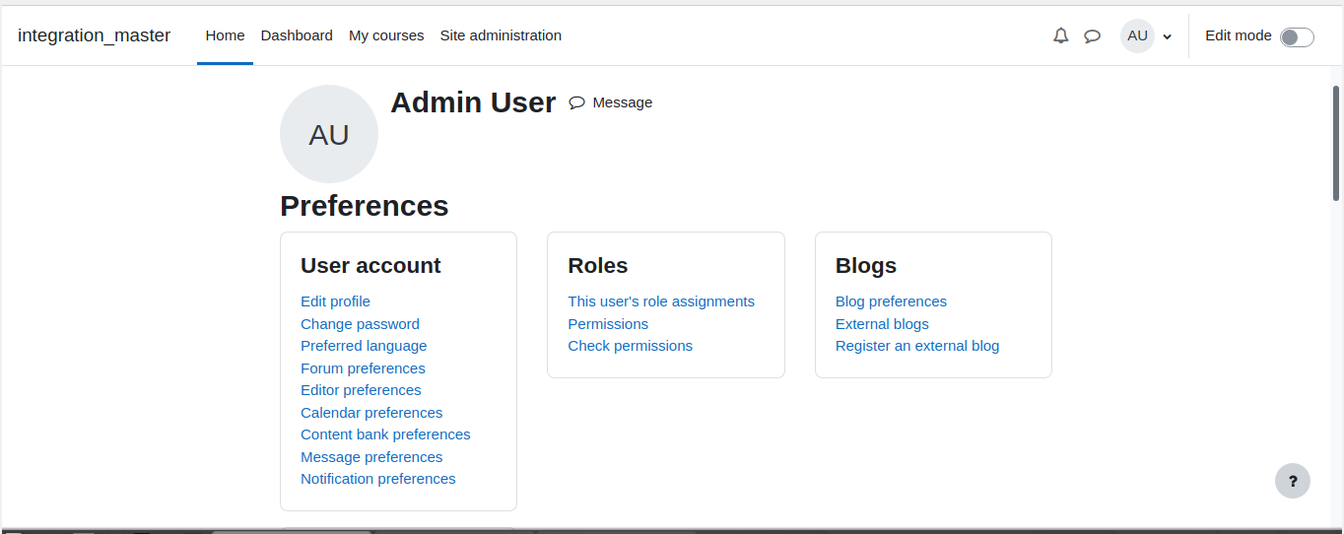Screen dimensions: 1344x534
Task: Click the Change password link
Action: pyautogui.click(x=360, y=324)
